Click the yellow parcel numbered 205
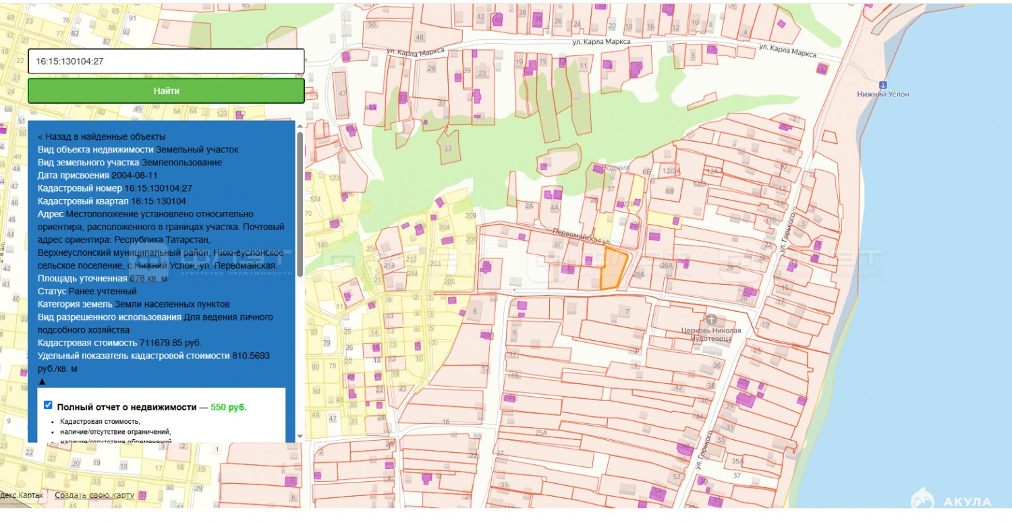 tap(449, 281)
